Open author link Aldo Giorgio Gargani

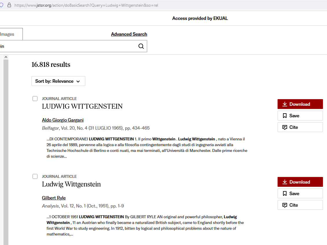pos(63,120)
